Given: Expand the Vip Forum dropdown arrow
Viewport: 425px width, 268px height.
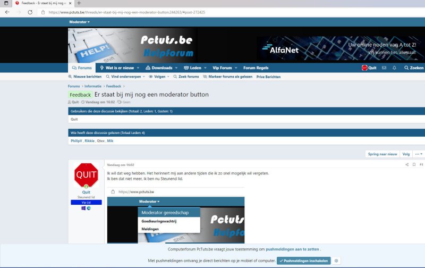Looking at the screenshot, I should 236,68.
